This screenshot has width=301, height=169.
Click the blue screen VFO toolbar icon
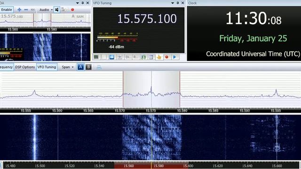click(112, 57)
